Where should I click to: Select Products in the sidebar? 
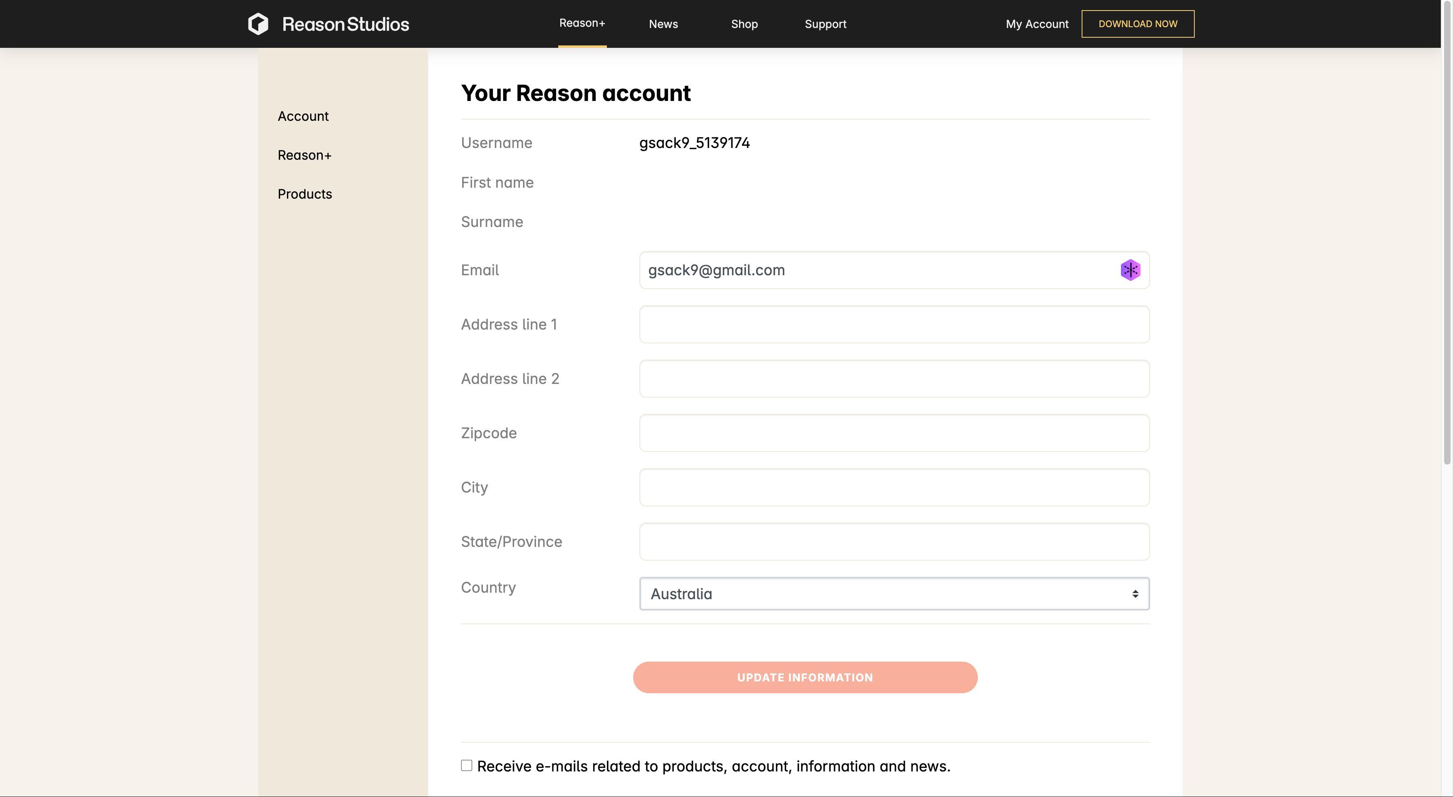(x=304, y=193)
